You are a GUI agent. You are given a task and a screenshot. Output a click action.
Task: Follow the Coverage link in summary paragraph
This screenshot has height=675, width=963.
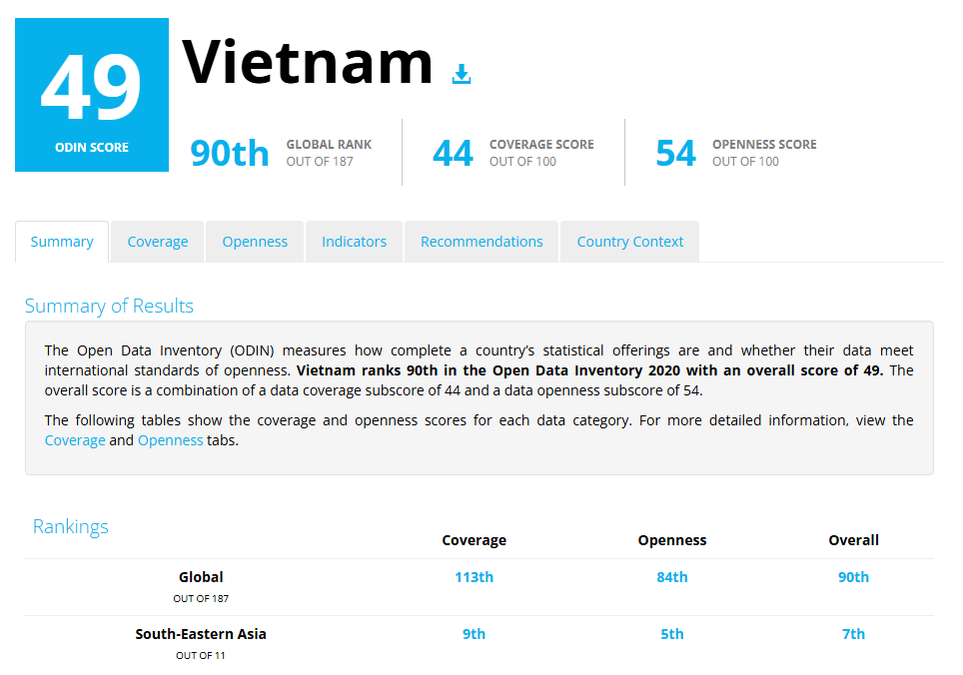tap(75, 440)
